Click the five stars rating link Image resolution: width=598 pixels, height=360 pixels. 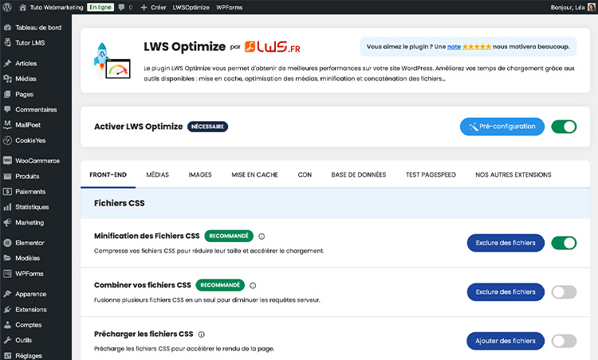(x=477, y=46)
